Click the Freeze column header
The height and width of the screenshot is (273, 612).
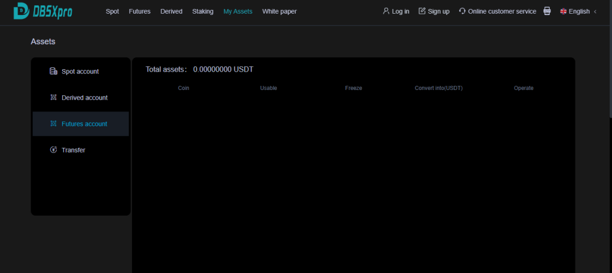coord(354,88)
